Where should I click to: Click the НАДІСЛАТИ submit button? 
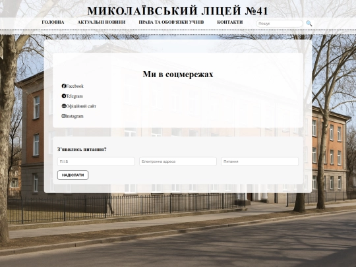click(73, 175)
